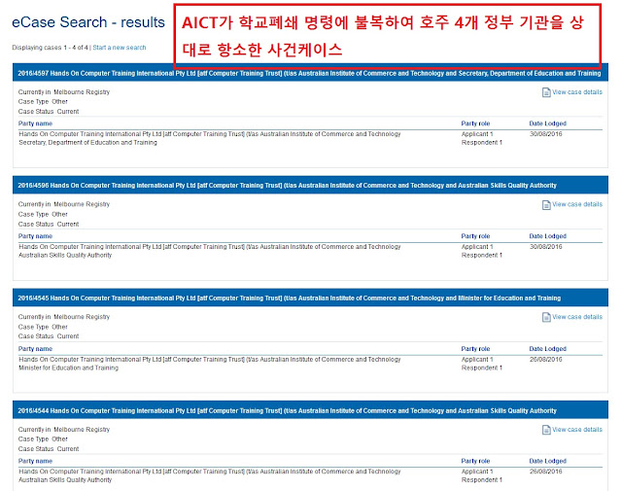622x491 pixels.
Task: Click document icon for case 2016/4596
Action: 546,205
